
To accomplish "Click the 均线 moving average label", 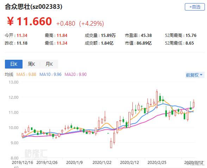I will tap(9, 75).
